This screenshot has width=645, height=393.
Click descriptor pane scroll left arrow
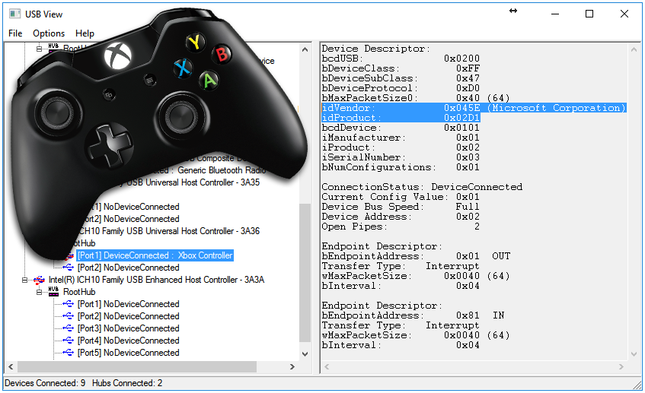click(x=327, y=366)
